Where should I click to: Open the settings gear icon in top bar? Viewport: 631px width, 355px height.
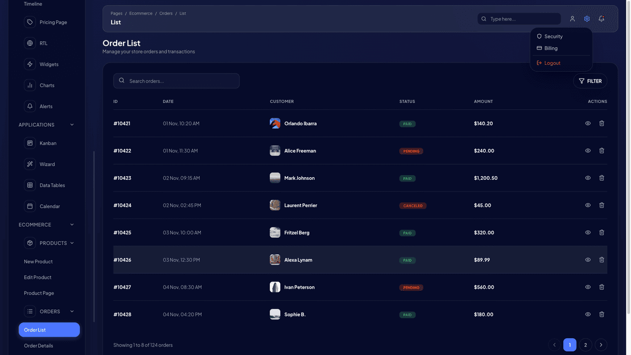(x=586, y=18)
